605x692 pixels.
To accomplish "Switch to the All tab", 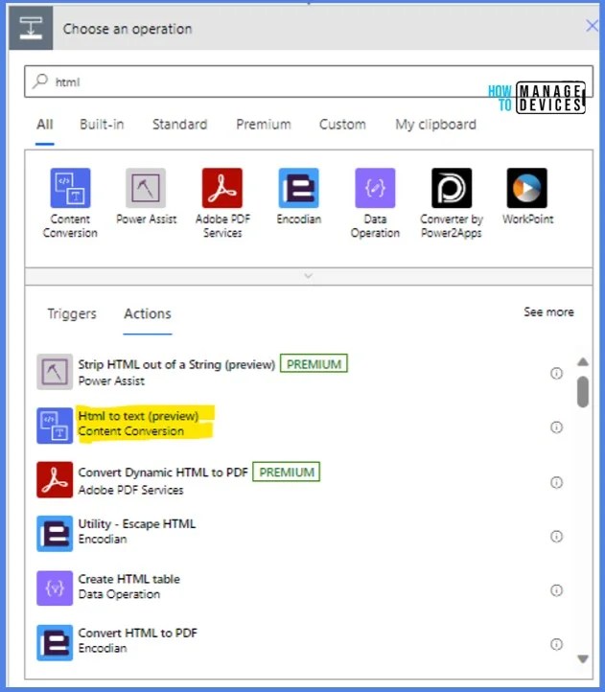I will (45, 125).
